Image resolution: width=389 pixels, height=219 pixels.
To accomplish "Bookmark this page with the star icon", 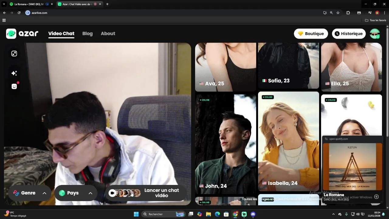I will (x=338, y=13).
